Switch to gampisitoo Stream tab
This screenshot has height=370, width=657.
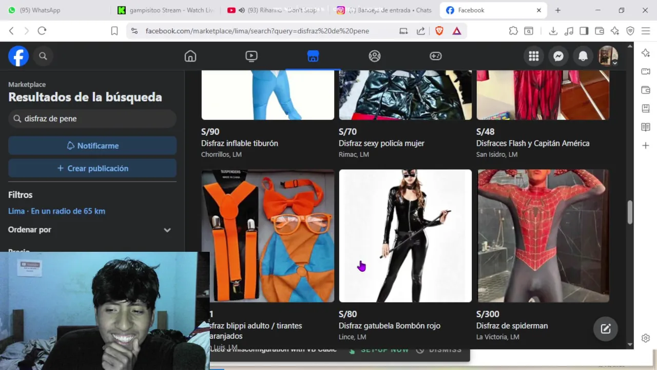pyautogui.click(x=165, y=10)
